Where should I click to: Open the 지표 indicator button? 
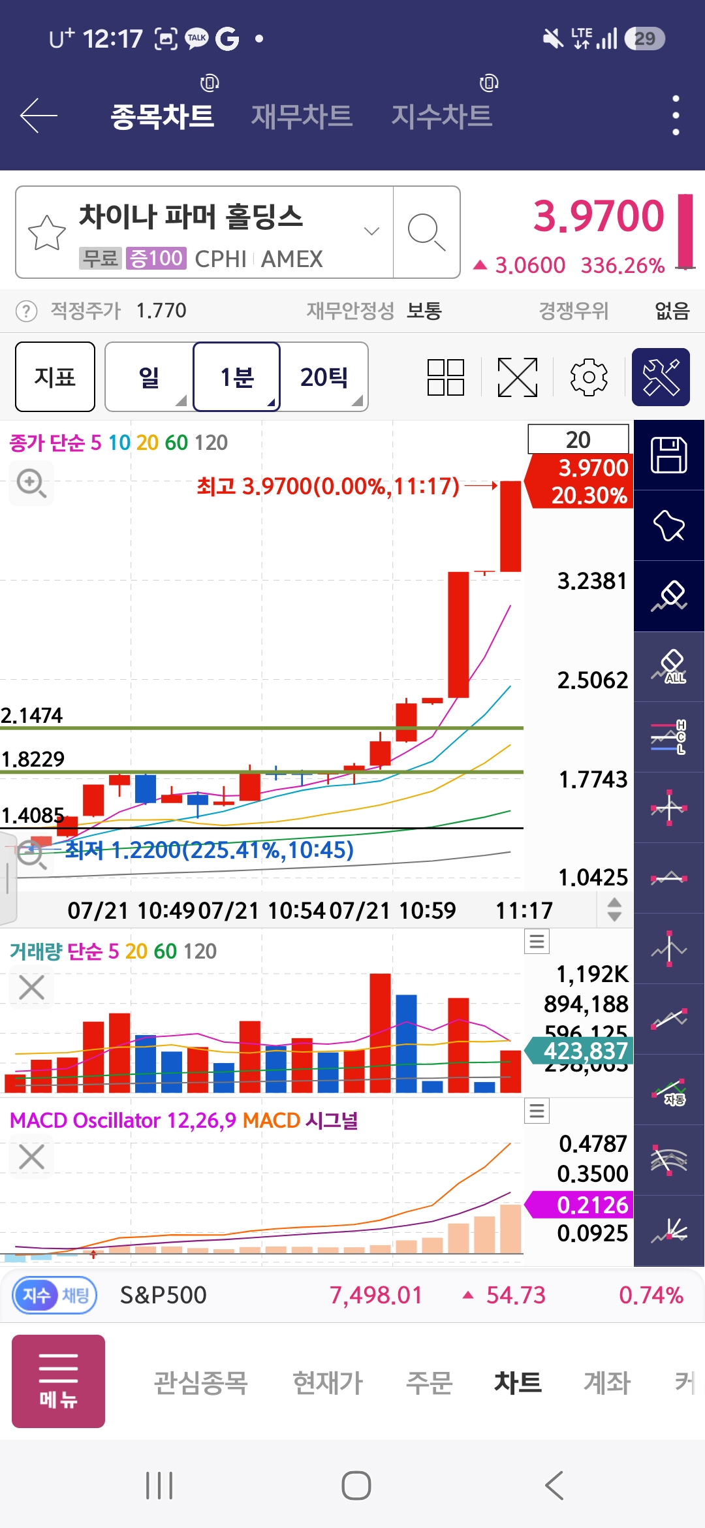[x=55, y=377]
